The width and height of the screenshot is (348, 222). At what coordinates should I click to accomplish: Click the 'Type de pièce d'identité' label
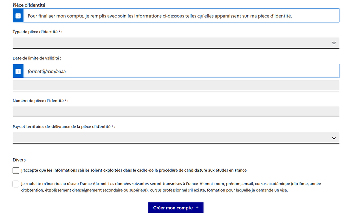(37, 32)
